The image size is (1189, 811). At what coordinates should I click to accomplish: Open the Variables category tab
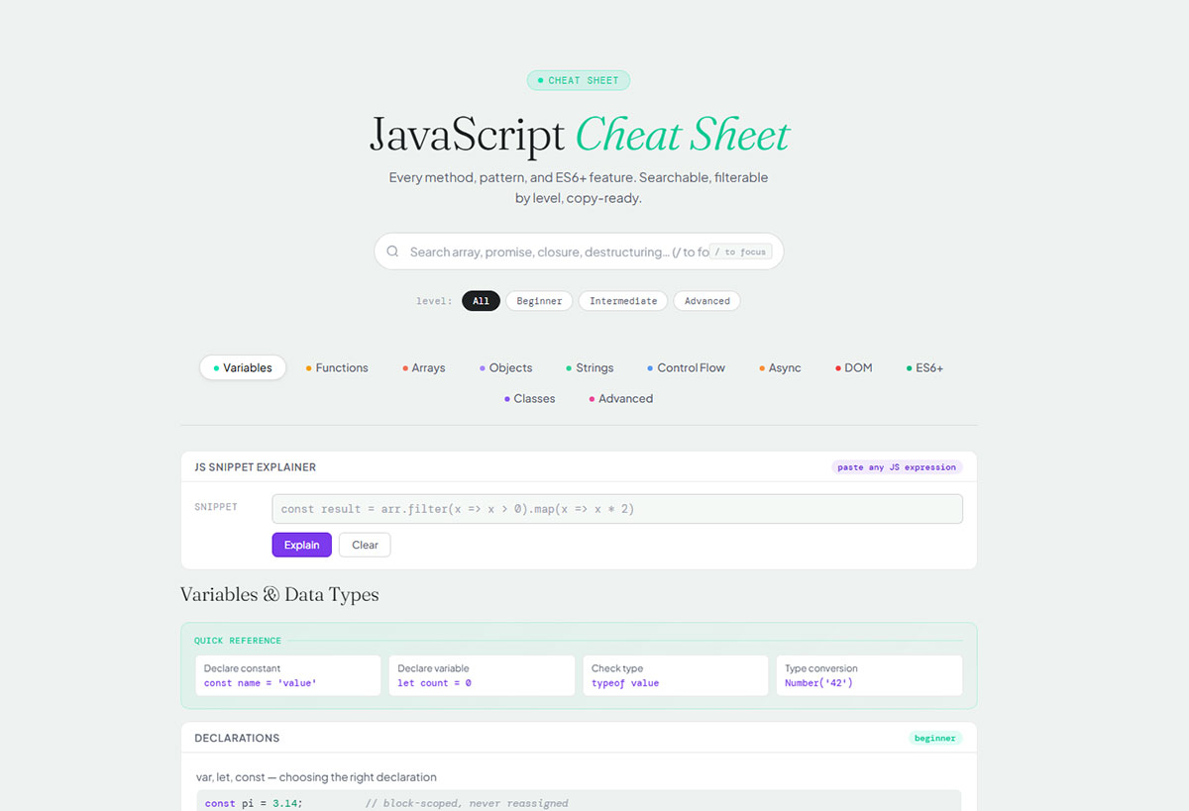[243, 367]
